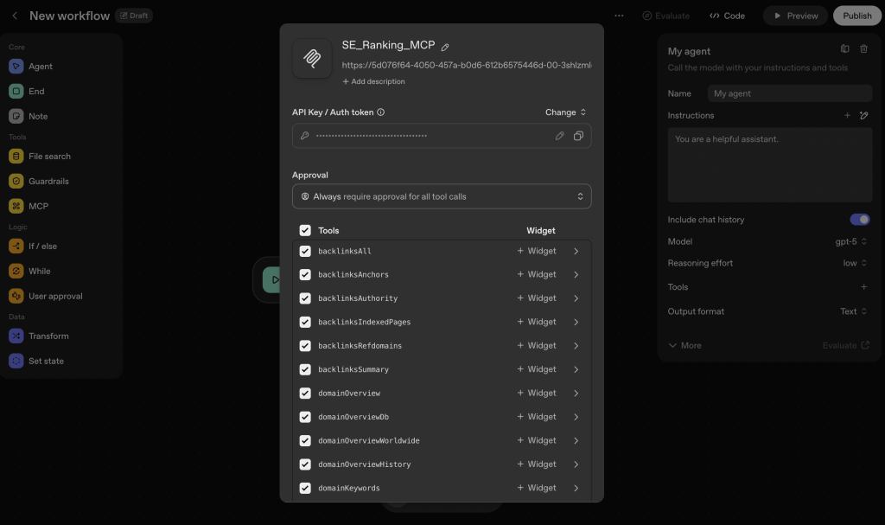Select the Guardrails node in the sidebar
885x525 pixels.
coord(48,181)
